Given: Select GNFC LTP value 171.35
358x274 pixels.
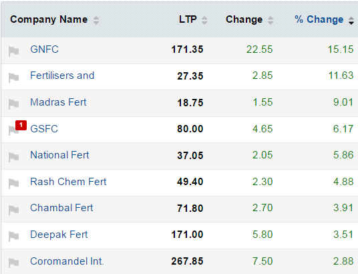Looking at the screenshot, I should tap(187, 49).
